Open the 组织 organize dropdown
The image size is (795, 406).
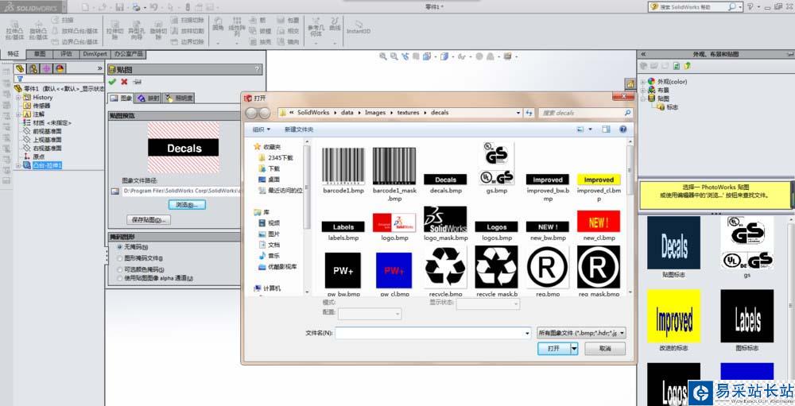click(261, 130)
